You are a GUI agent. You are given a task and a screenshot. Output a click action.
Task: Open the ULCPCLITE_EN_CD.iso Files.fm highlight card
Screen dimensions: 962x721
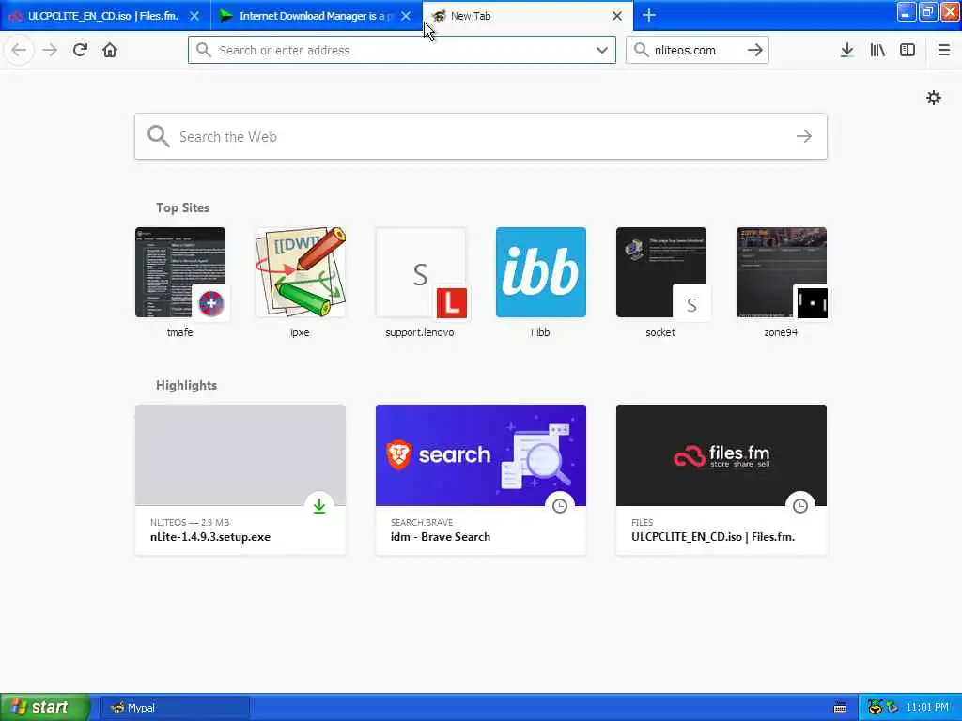tap(721, 480)
